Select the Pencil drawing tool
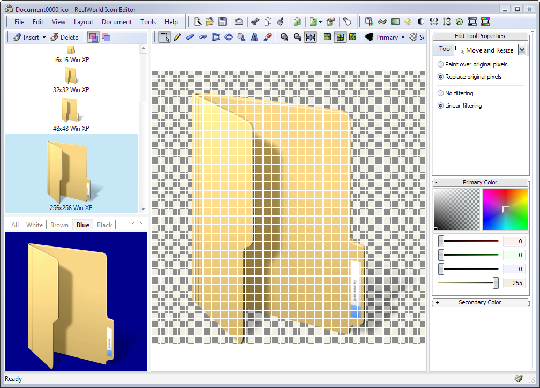 177,37
